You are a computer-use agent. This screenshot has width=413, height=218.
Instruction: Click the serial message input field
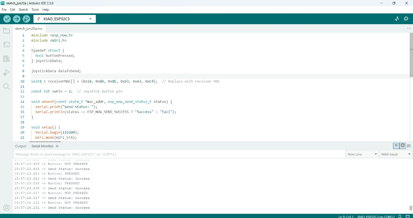tap(179, 154)
